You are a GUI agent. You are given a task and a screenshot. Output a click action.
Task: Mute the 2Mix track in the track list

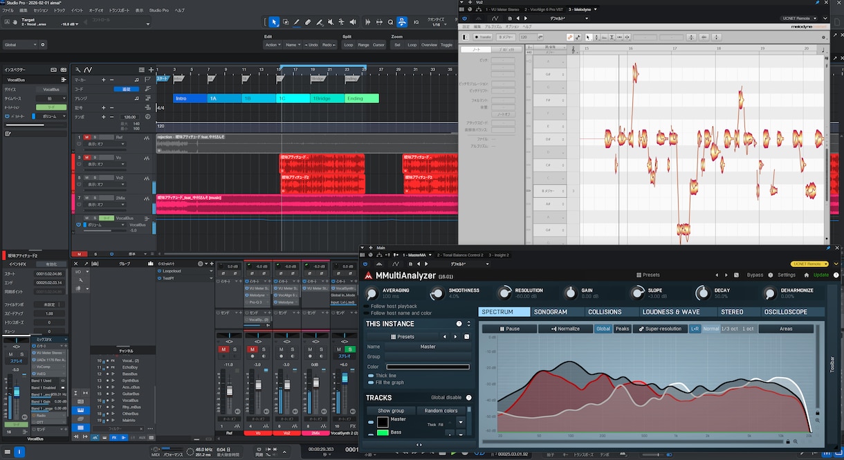88,198
